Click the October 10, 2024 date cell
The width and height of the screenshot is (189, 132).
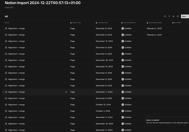click(103, 105)
